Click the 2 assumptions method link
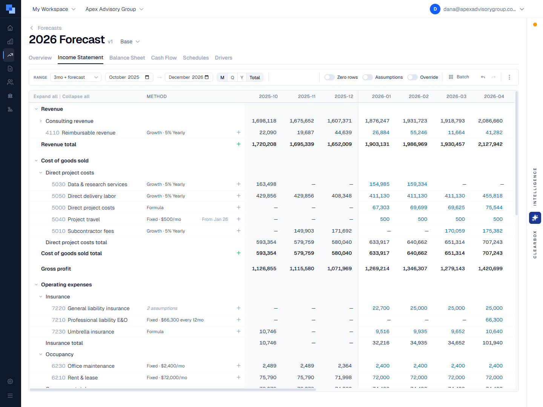 click(x=162, y=308)
